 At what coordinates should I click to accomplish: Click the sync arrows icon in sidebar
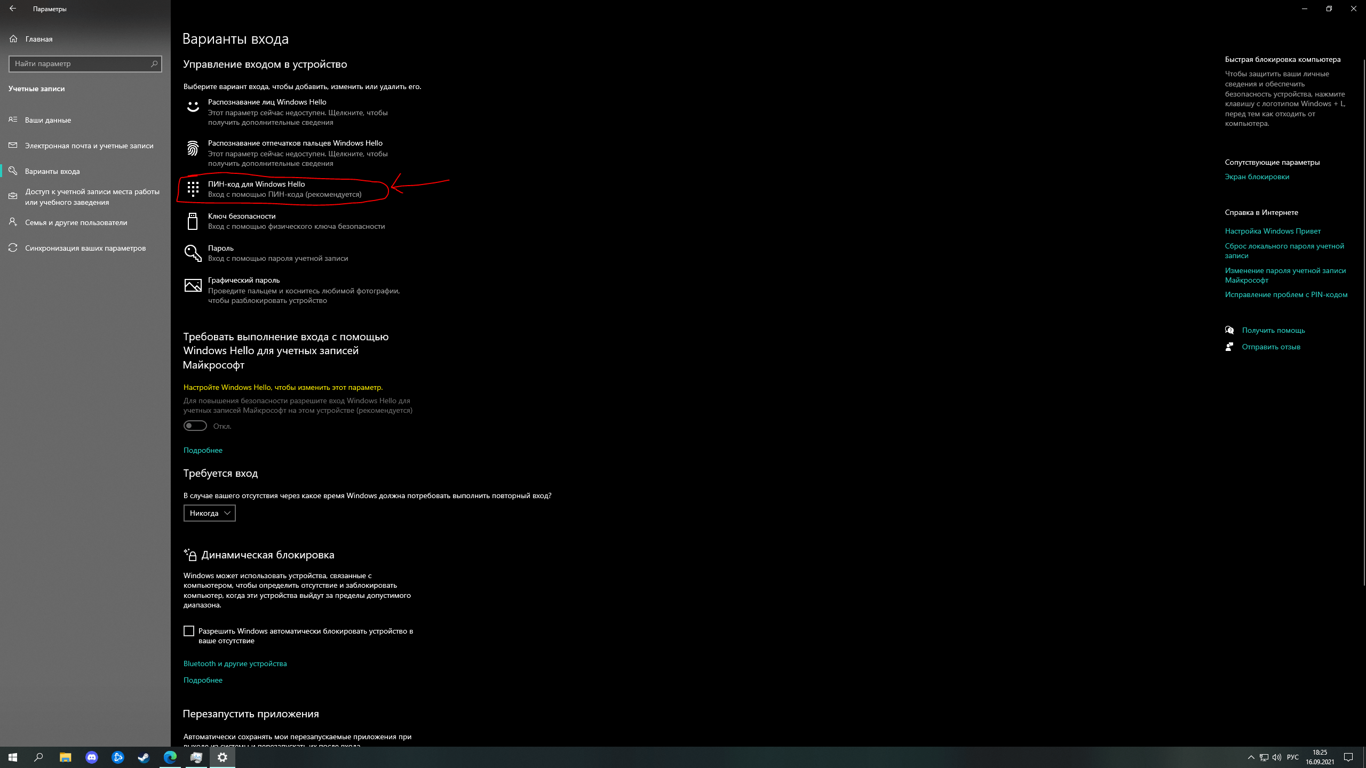(x=13, y=247)
